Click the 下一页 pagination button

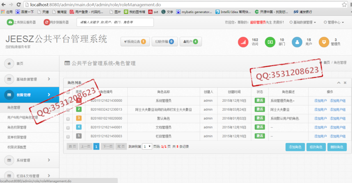point(108,146)
